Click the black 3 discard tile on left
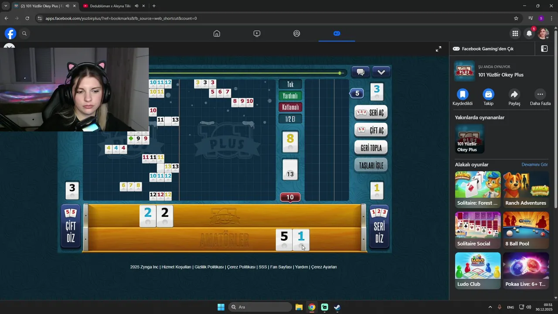The image size is (558, 314). pos(72,191)
